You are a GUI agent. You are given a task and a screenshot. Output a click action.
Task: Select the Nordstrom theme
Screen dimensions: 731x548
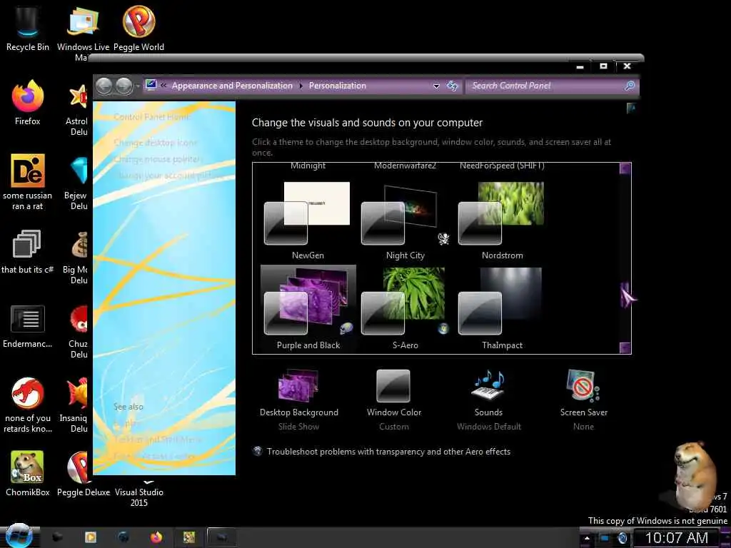click(502, 220)
